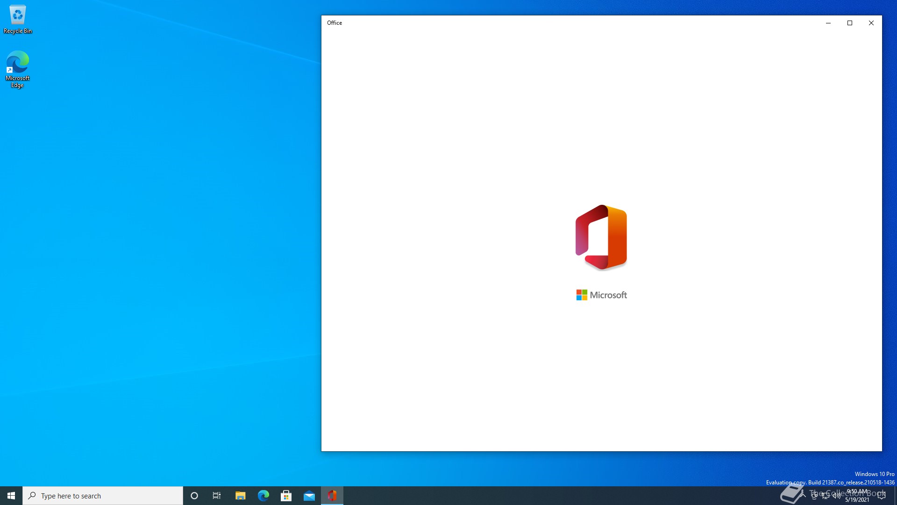The image size is (897, 505).
Task: Click the Windows Start button
Action: [x=11, y=496]
